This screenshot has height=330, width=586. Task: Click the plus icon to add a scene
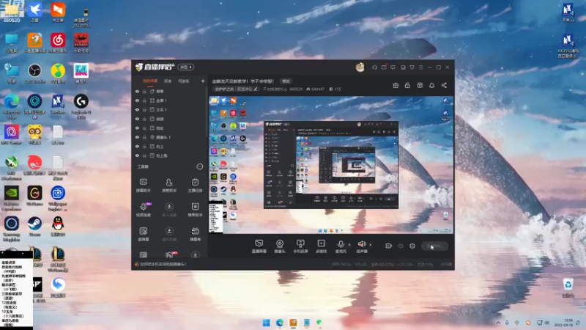point(203,81)
